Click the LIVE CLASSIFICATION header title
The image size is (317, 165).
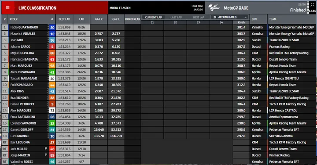click(x=37, y=8)
